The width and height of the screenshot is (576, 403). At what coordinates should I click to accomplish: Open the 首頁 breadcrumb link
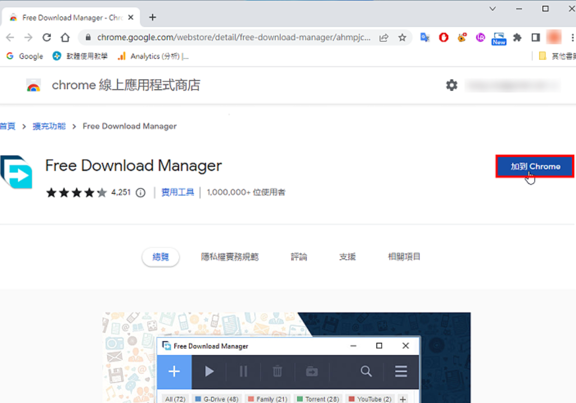[x=8, y=127]
